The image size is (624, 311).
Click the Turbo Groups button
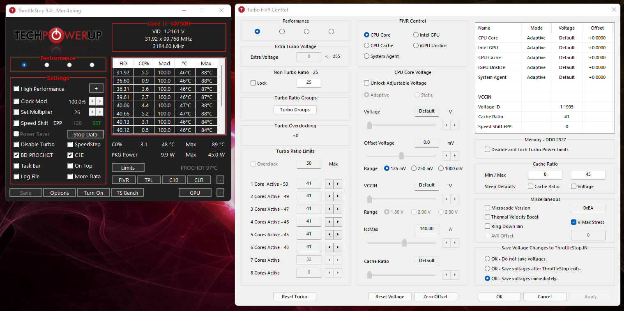[295, 110]
